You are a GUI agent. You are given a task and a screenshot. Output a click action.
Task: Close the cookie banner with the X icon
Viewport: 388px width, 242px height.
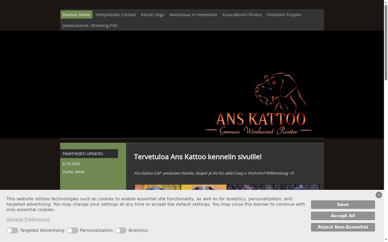379,195
